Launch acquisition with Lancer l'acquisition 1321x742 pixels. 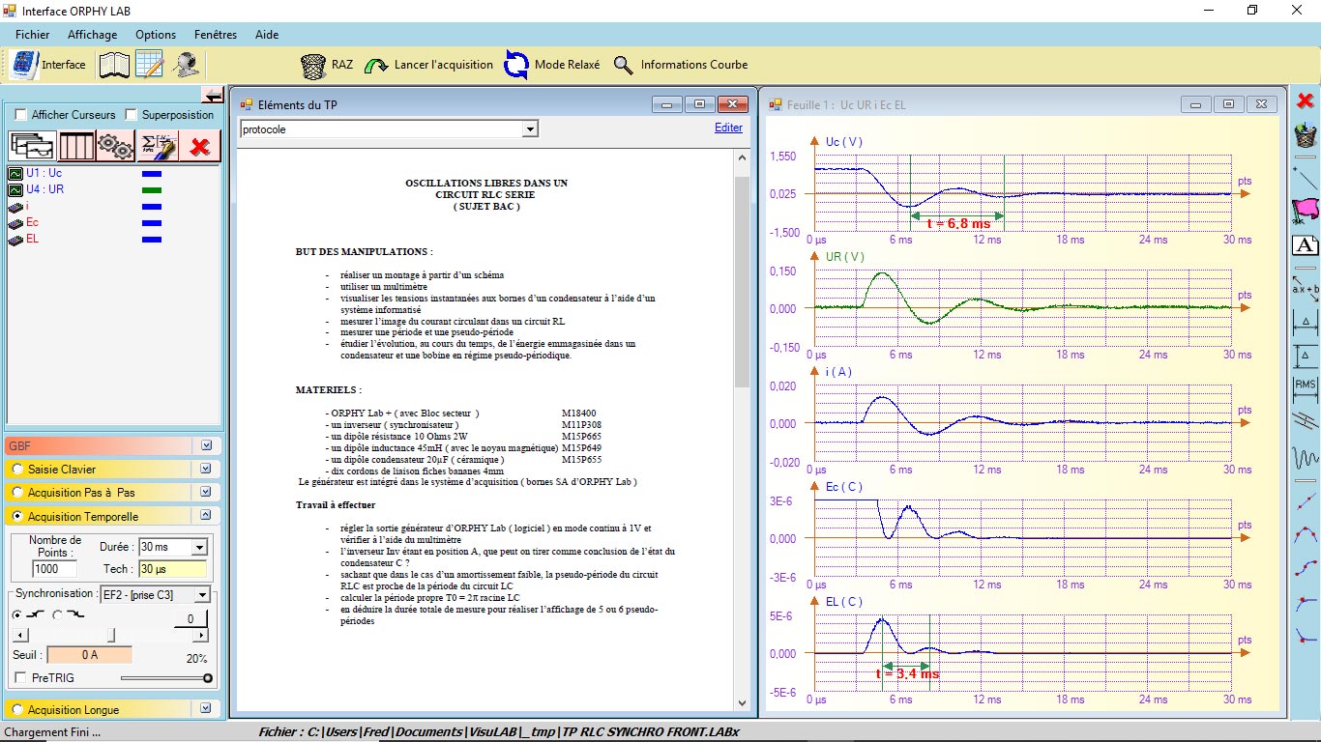pyautogui.click(x=428, y=65)
